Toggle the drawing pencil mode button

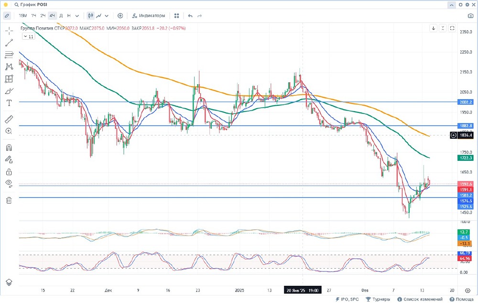7,16
